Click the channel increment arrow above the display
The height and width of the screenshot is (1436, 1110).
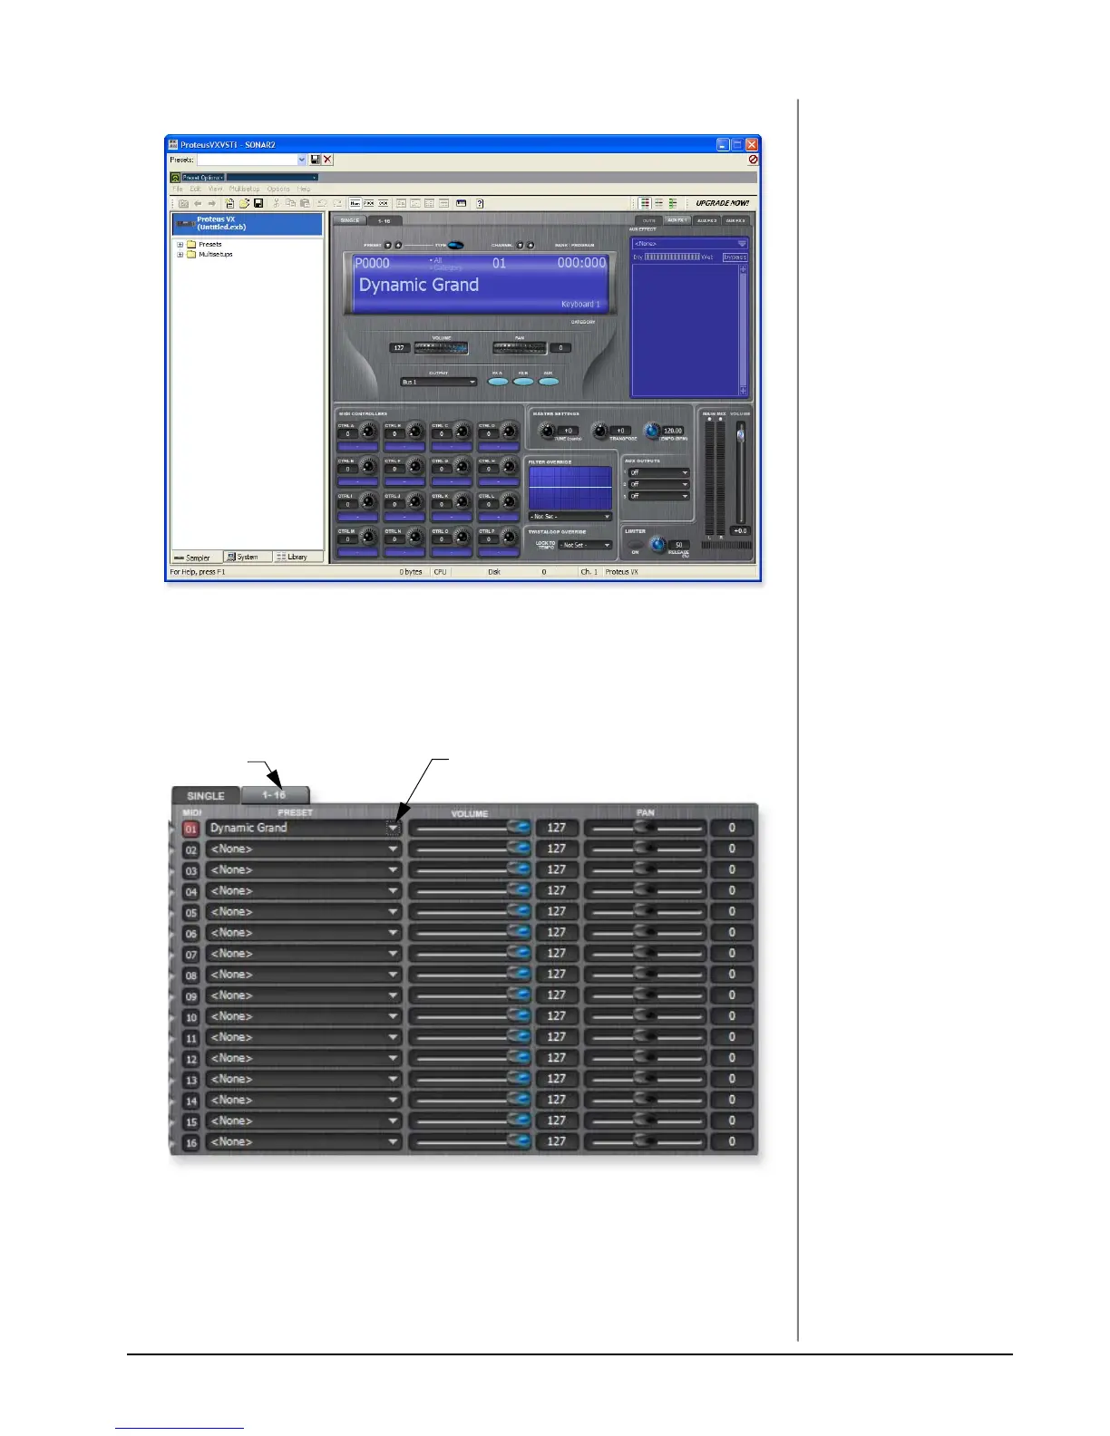tap(531, 246)
